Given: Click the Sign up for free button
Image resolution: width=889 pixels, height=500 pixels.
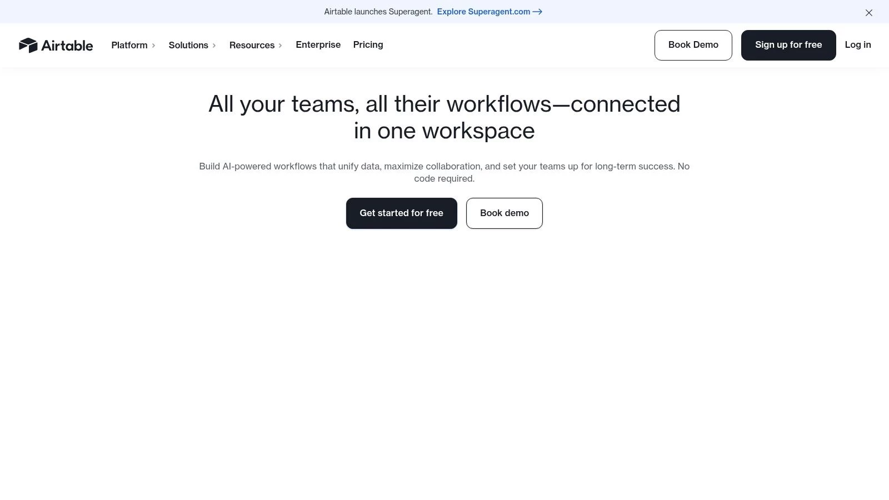Looking at the screenshot, I should click(788, 45).
